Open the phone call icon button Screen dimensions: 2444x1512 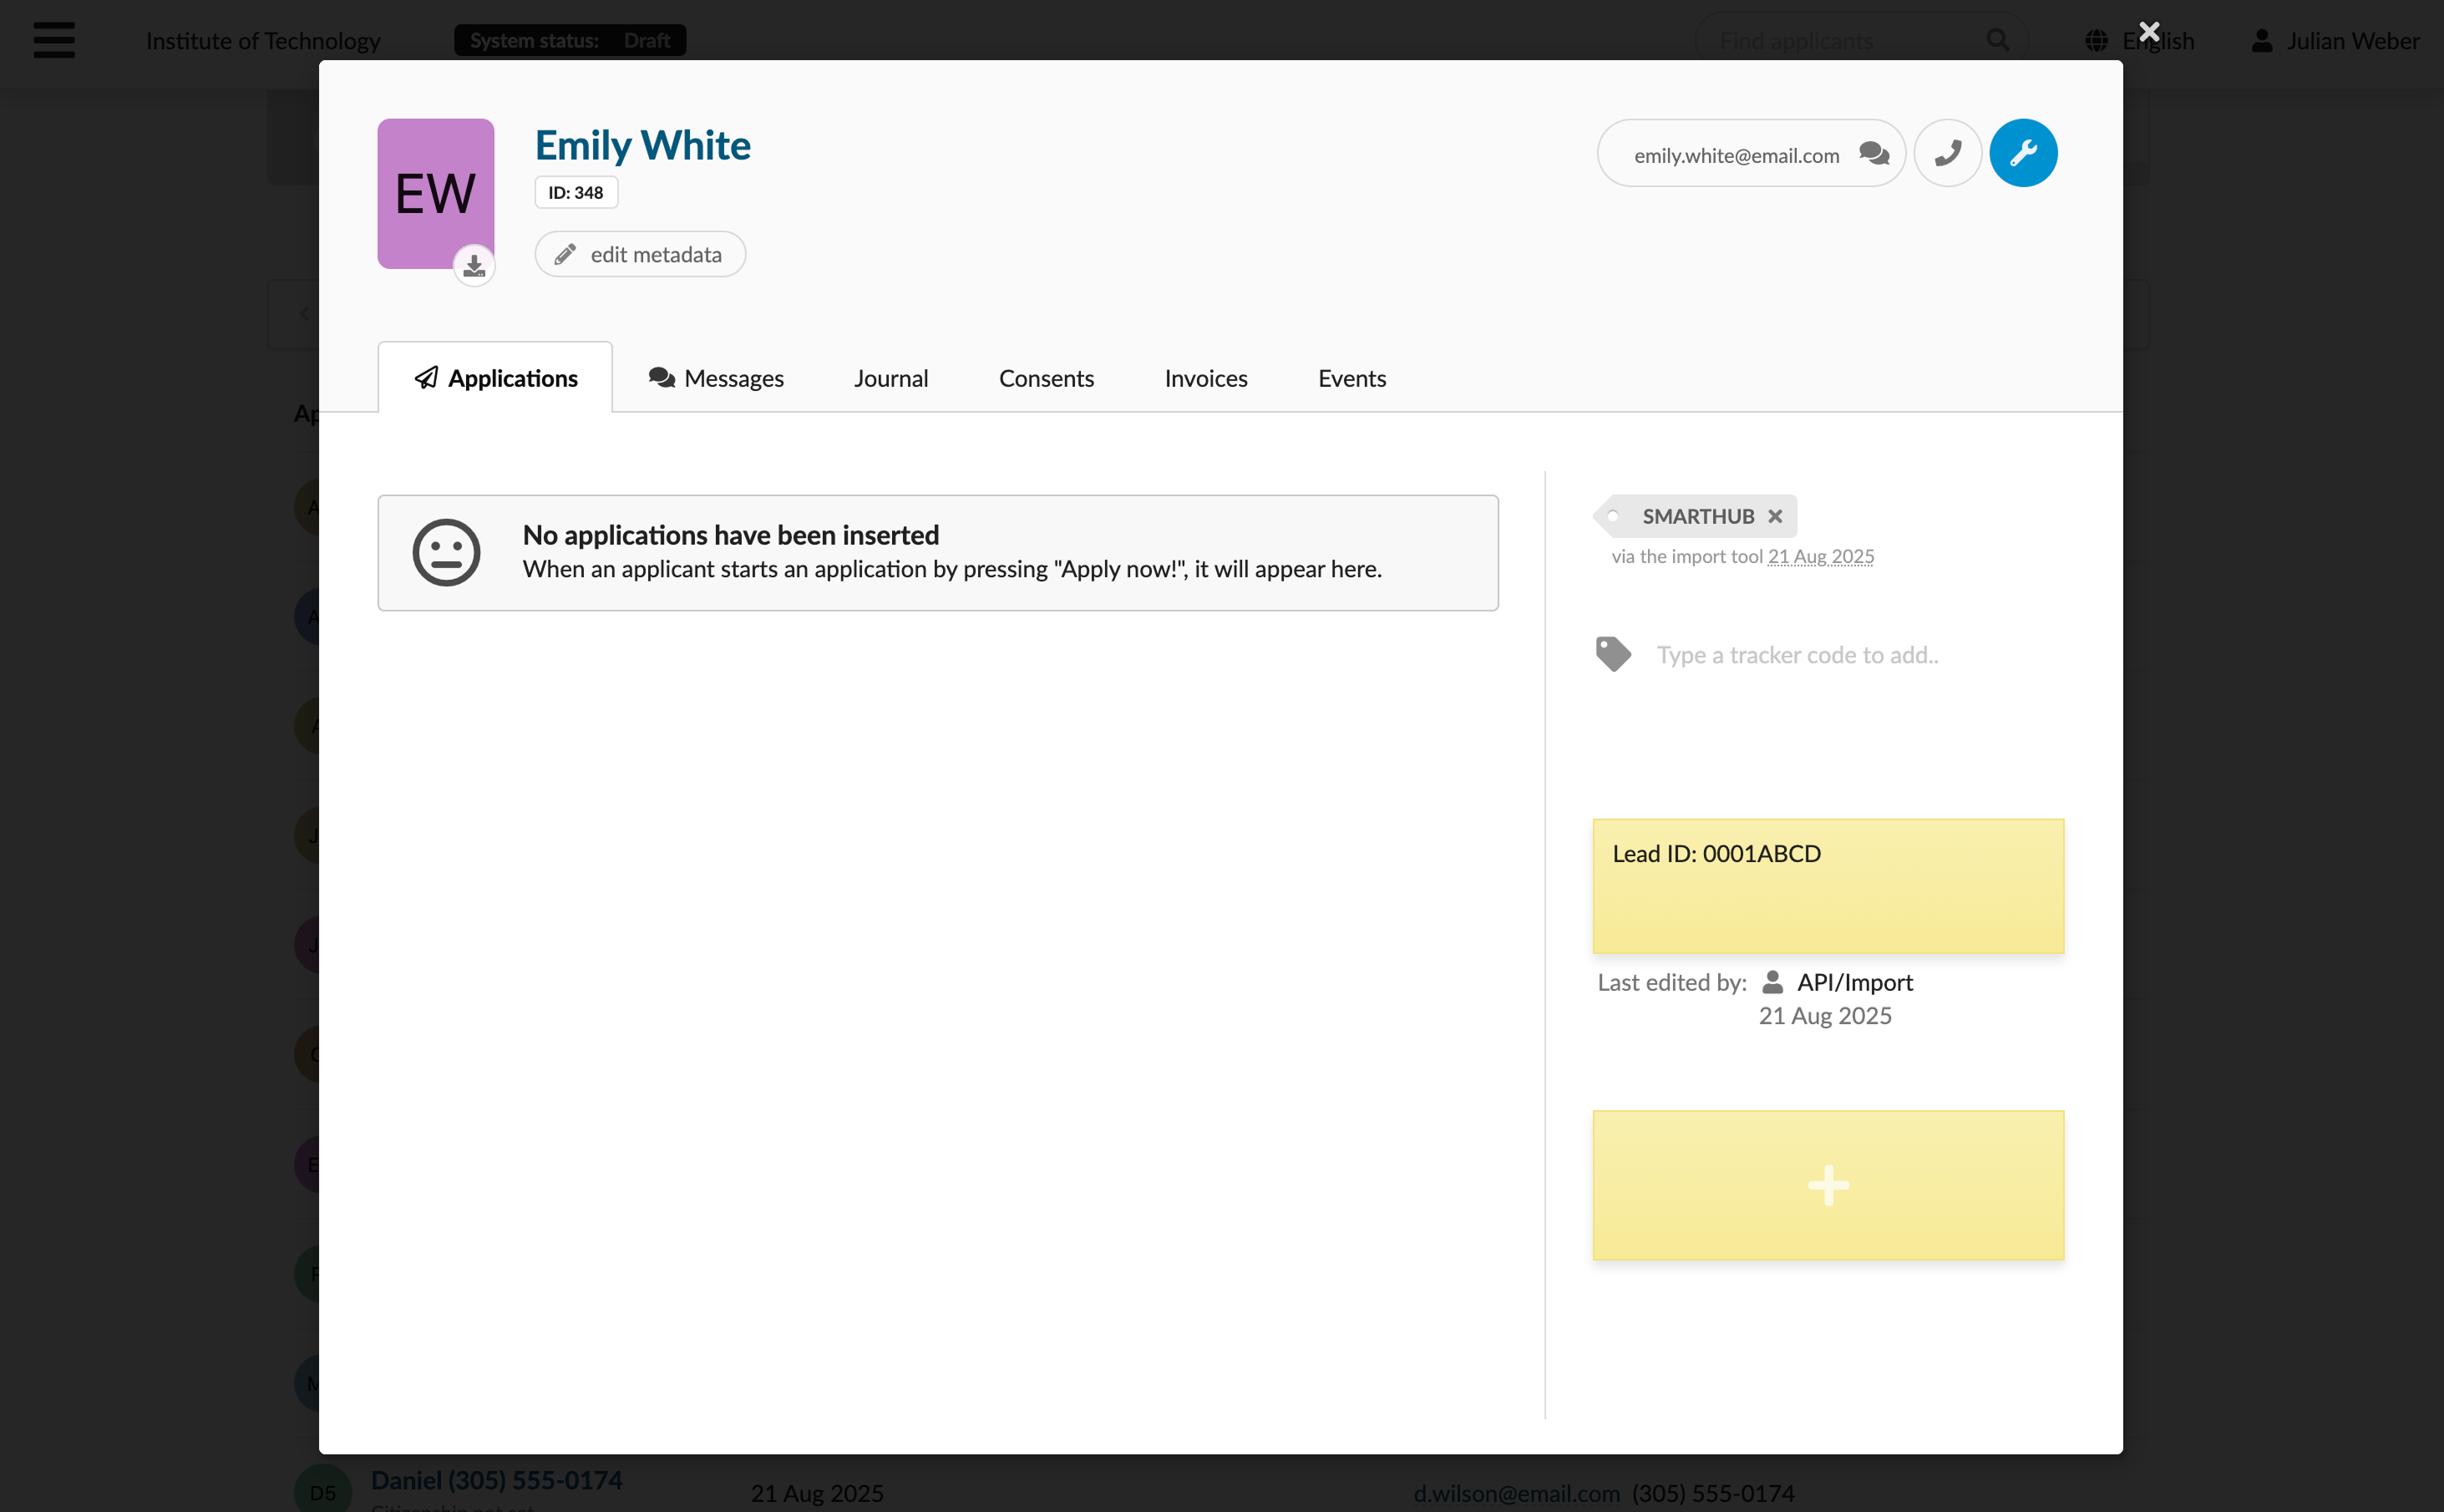click(1947, 153)
